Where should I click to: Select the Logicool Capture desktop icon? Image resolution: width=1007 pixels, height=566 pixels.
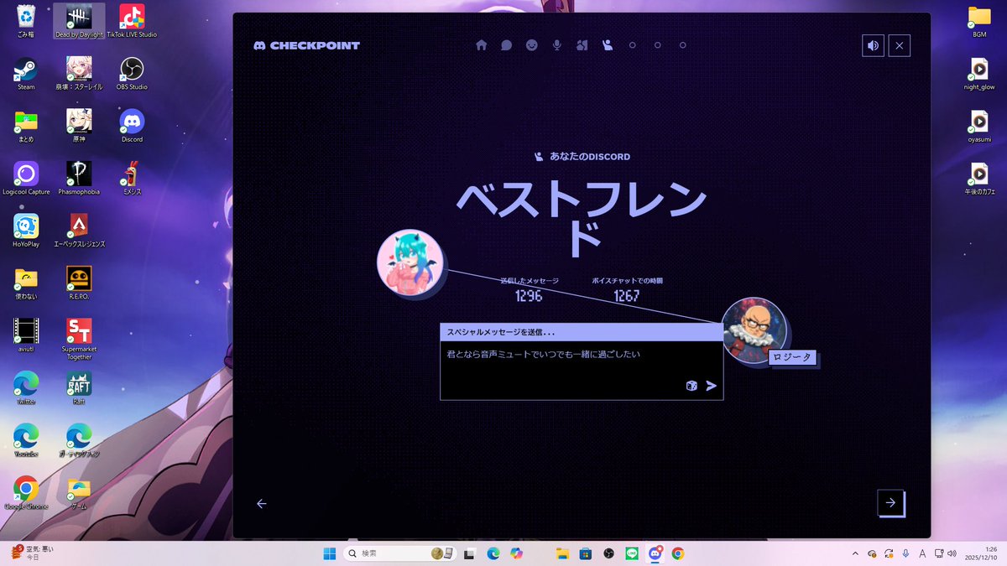[x=26, y=179]
